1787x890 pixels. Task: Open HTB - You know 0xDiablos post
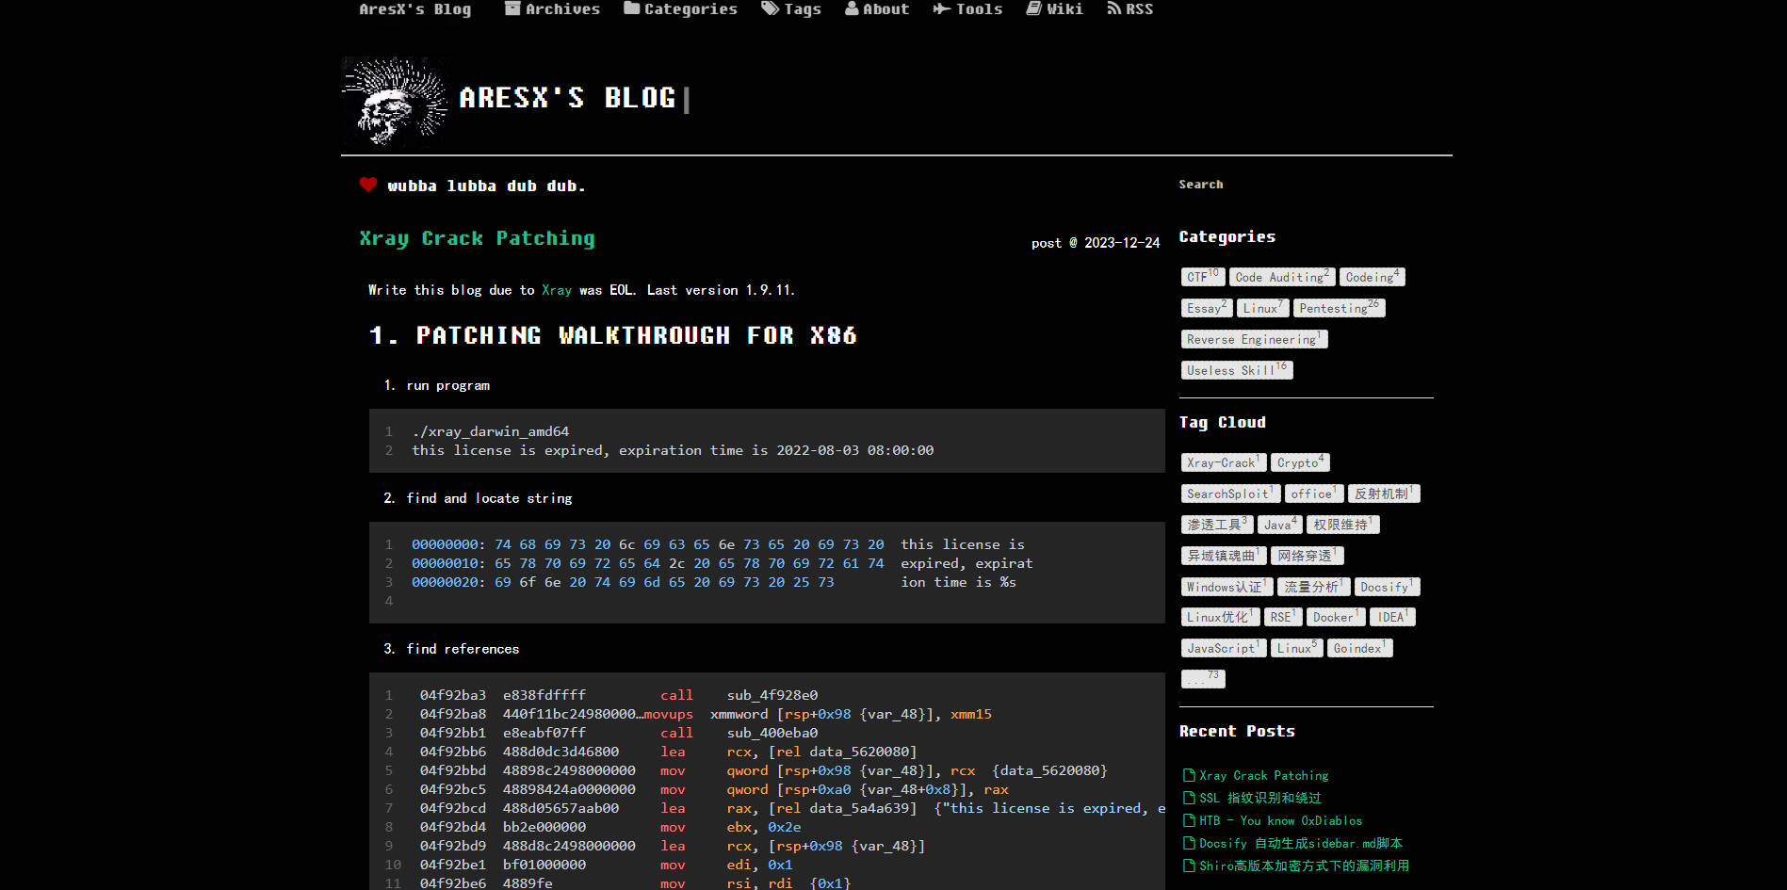[1280, 820]
